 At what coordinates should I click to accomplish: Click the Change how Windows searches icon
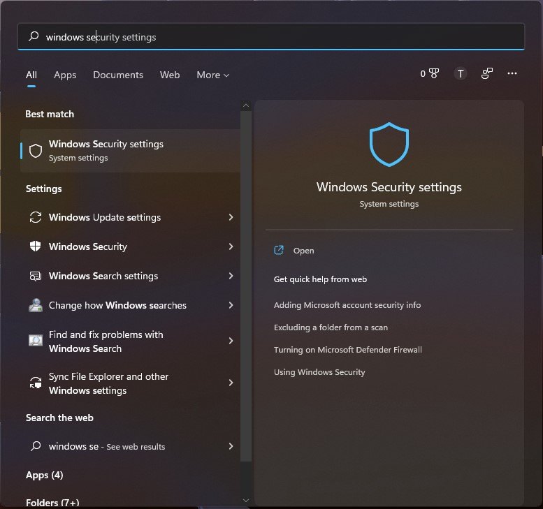point(36,305)
